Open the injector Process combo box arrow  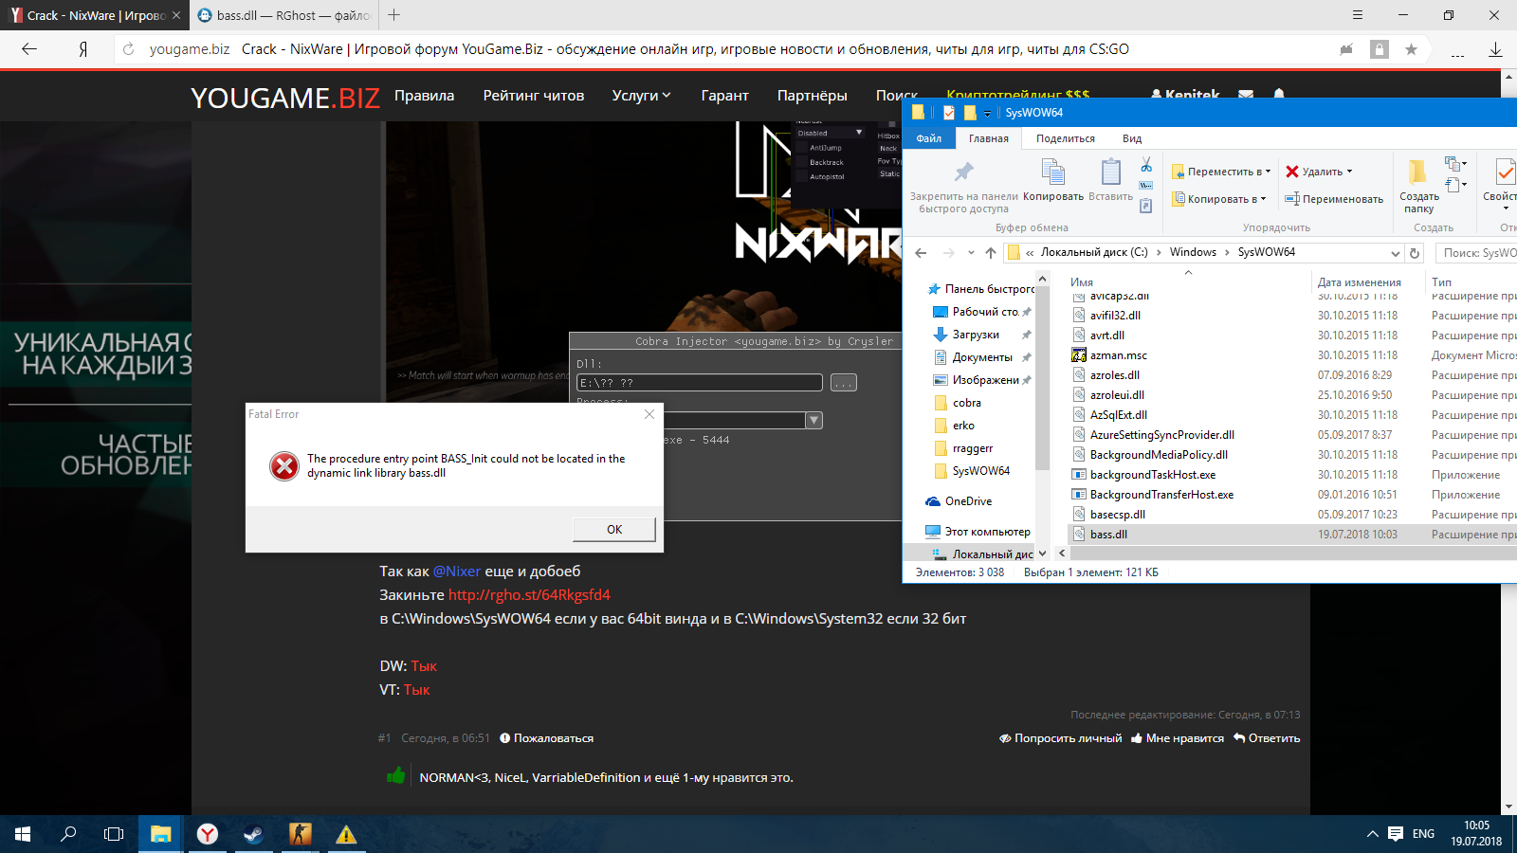(813, 421)
